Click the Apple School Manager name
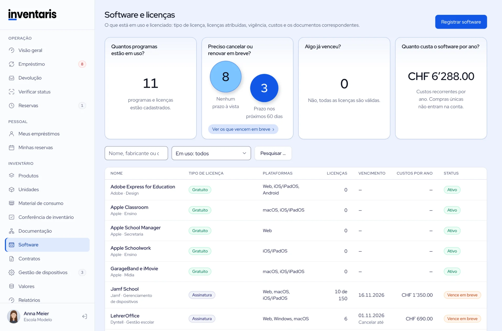 point(135,228)
